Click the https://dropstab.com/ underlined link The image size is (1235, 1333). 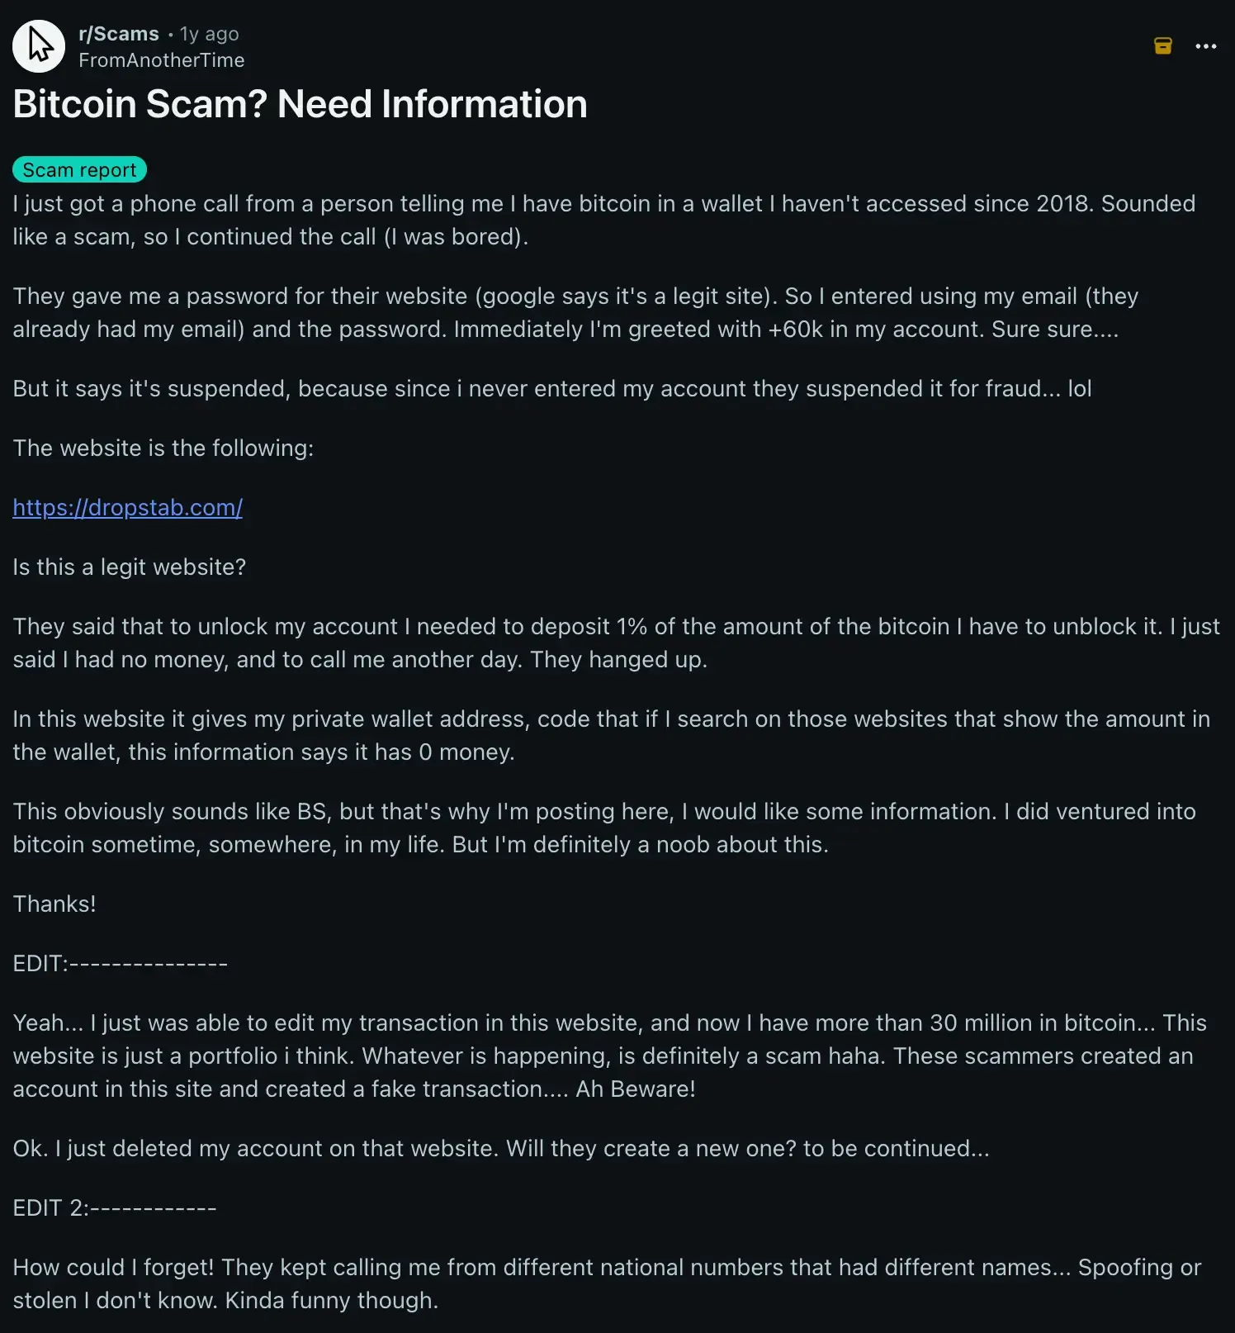[x=127, y=507]
